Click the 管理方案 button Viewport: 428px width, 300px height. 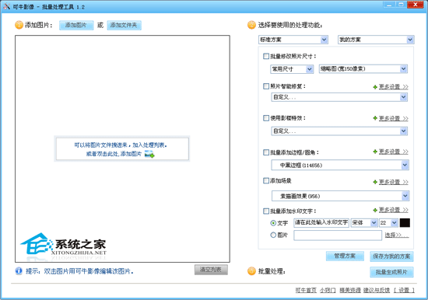(x=345, y=256)
